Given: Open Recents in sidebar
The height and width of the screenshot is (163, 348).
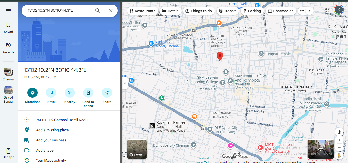Looking at the screenshot, I should pos(8,48).
